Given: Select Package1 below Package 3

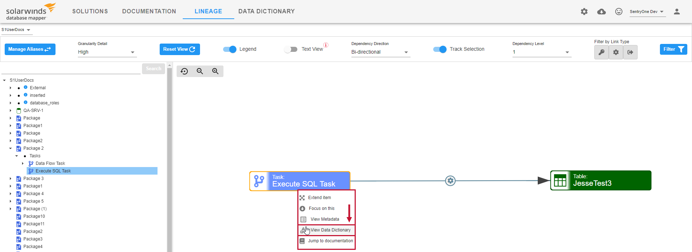Looking at the screenshot, I should coord(33,186).
